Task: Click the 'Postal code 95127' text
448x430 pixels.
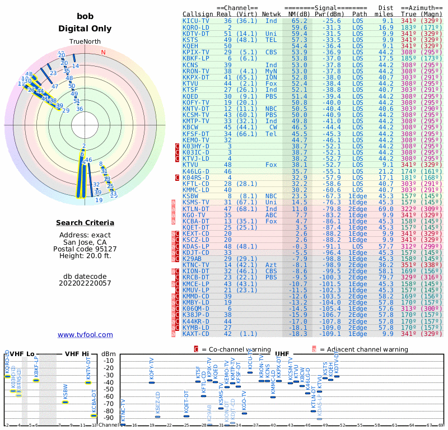Action: tap(85, 249)
